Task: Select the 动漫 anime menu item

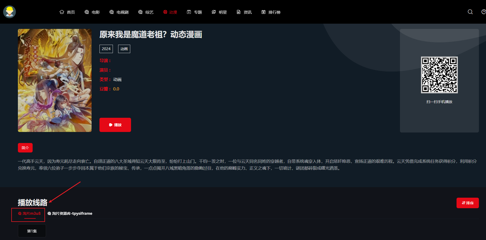Action: 170,12
